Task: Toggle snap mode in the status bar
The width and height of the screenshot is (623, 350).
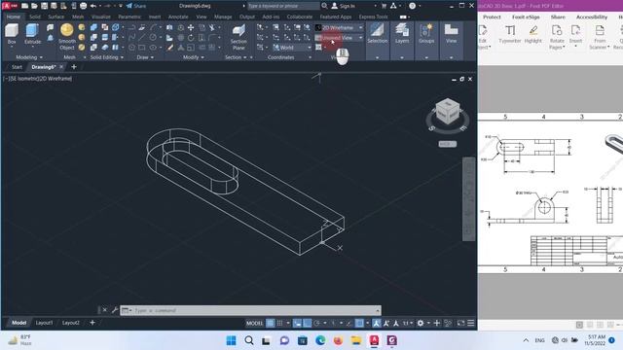Action: 279,323
